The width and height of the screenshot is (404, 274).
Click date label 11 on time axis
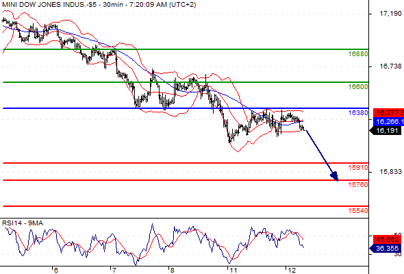(233, 270)
